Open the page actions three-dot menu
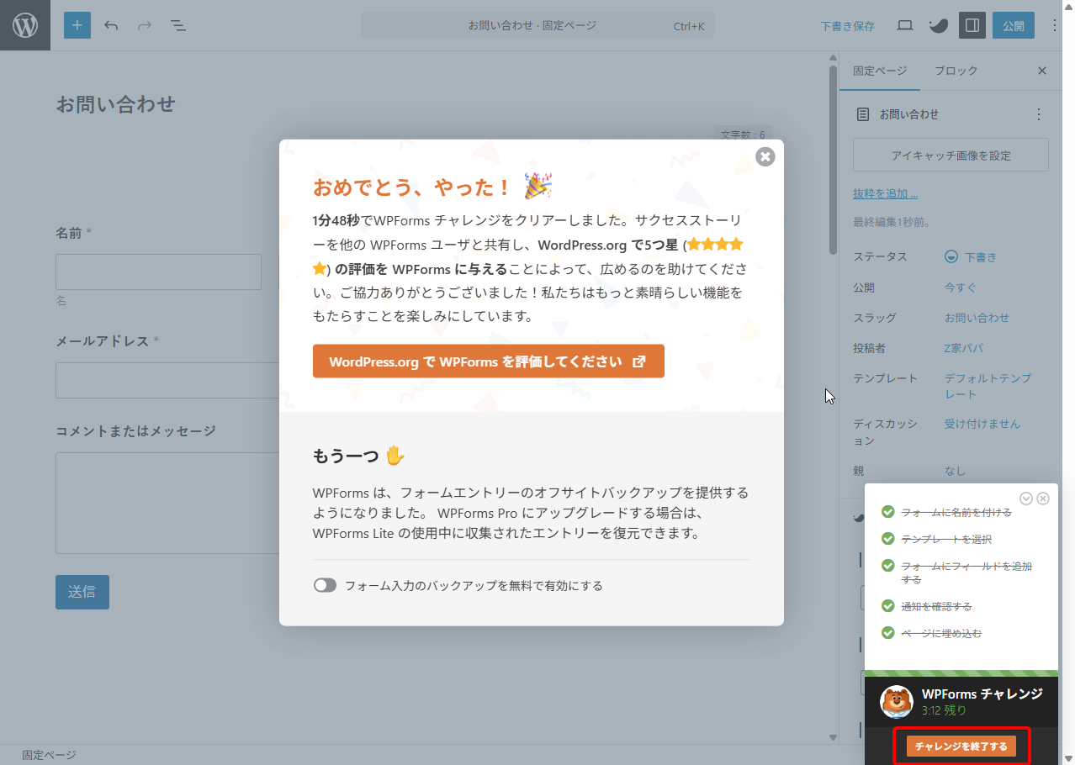Image resolution: width=1075 pixels, height=765 pixels. click(x=1039, y=114)
